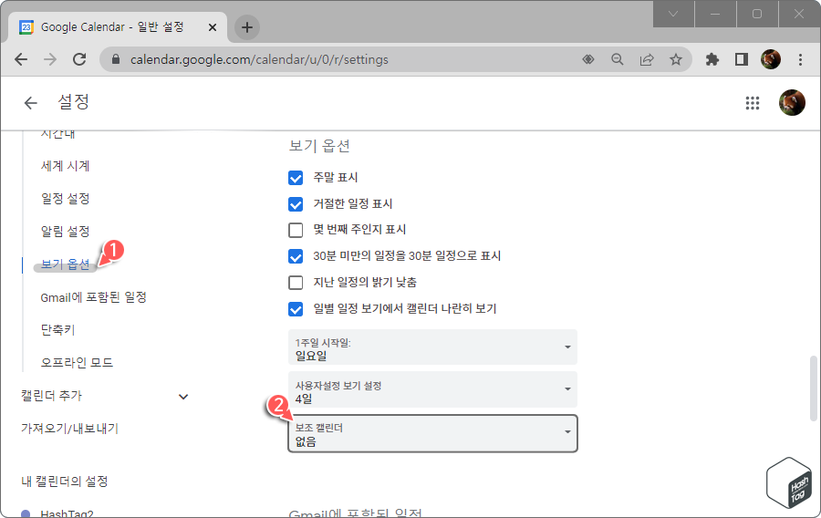Select 알림 설정 in sidebar
The height and width of the screenshot is (518, 821).
(65, 232)
